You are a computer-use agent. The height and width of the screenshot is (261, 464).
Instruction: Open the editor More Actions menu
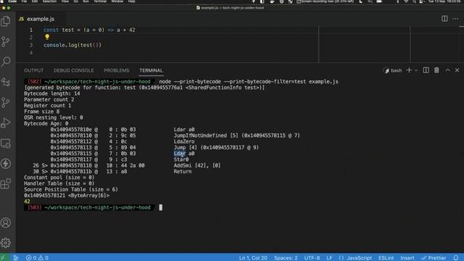click(455, 19)
